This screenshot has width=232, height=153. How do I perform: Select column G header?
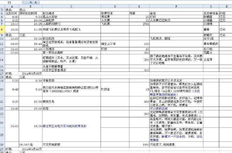click(211, 6)
